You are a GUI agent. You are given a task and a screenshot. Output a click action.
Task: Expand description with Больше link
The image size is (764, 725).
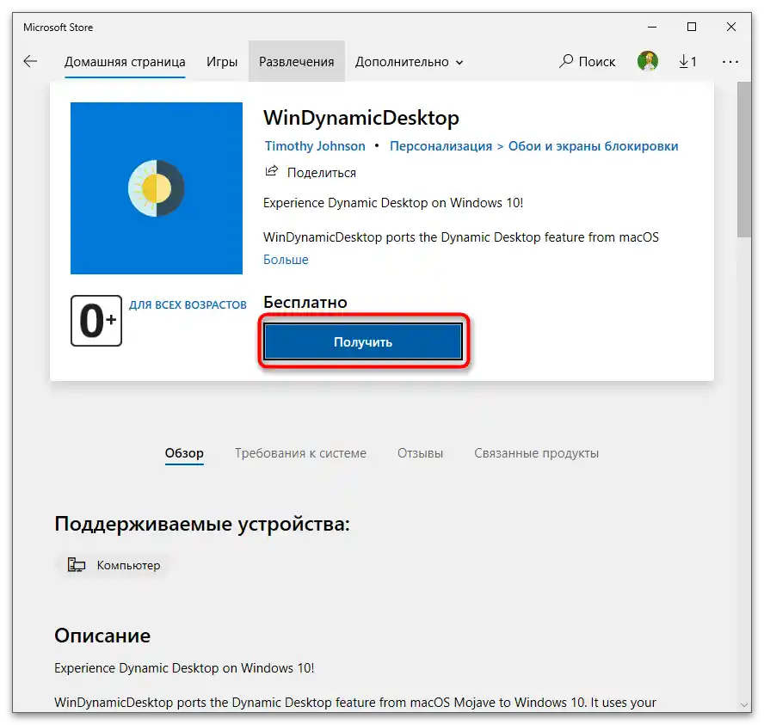[x=286, y=260]
